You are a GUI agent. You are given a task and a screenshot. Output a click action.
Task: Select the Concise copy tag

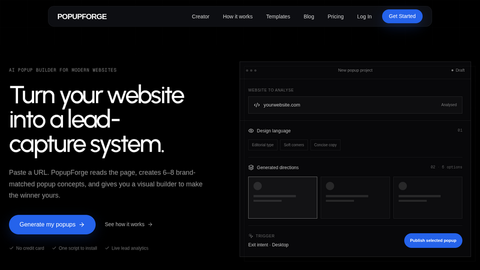click(325, 145)
